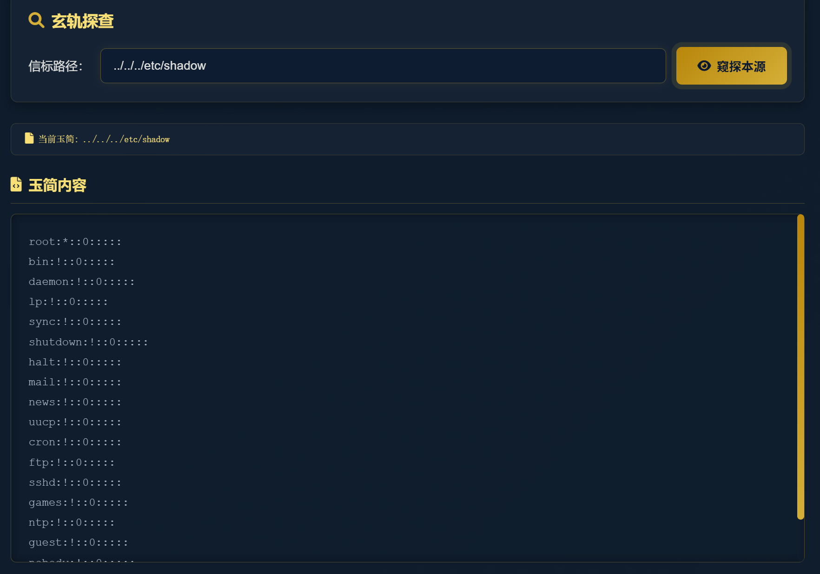Click the current path ../../../etc/shadow text
The width and height of the screenshot is (820, 574).
[x=126, y=139]
